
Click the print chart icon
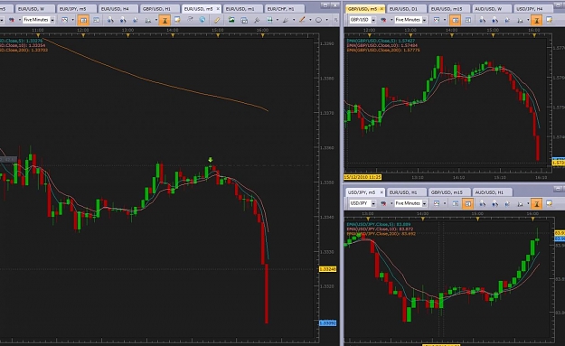click(244, 20)
